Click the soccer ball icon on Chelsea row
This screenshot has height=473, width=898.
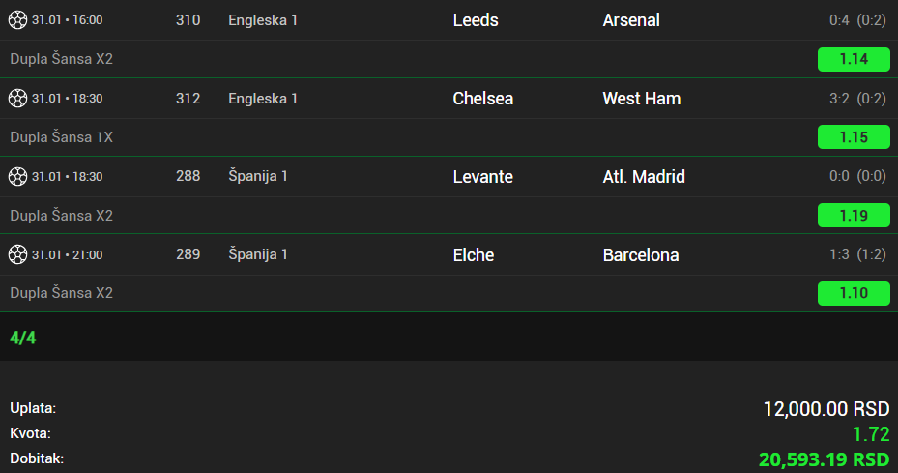click(x=17, y=99)
